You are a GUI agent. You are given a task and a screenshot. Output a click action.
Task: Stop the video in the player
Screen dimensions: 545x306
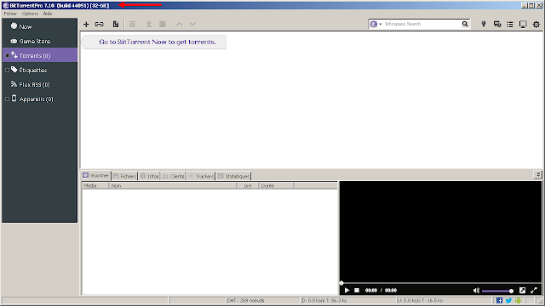coord(357,291)
